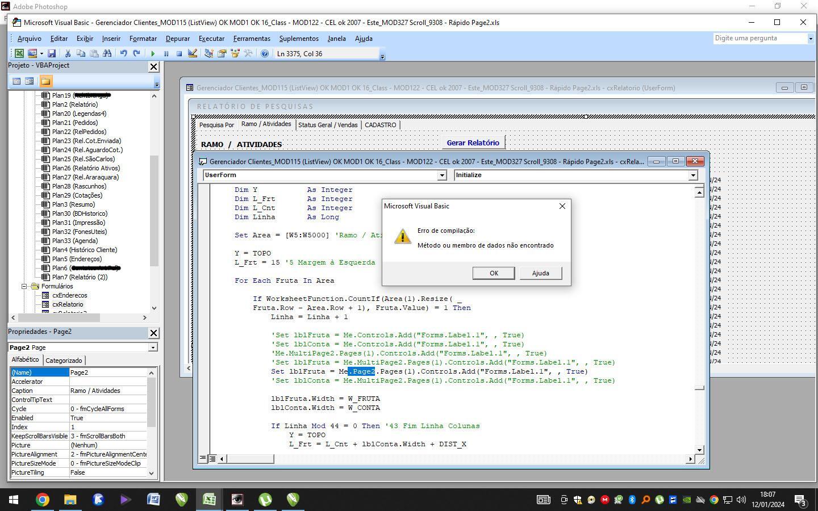Click the View Microsoft Excel icon
Image resolution: width=818 pixels, height=511 pixels.
[x=19, y=53]
